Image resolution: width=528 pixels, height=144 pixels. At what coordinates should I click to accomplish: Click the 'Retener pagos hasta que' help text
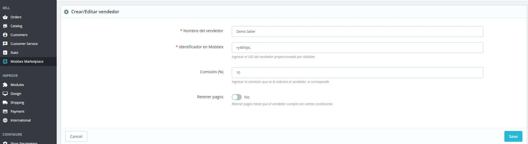[282, 104]
